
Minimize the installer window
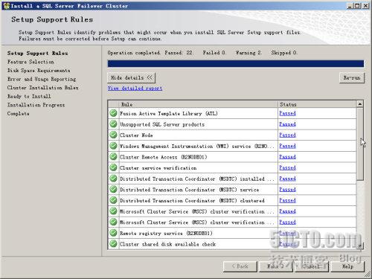click(x=350, y=6)
